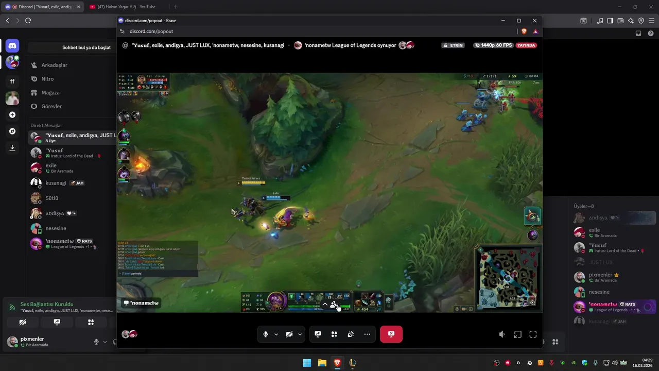
Task: Click the red YAYINDA live badge
Action: click(x=526, y=45)
